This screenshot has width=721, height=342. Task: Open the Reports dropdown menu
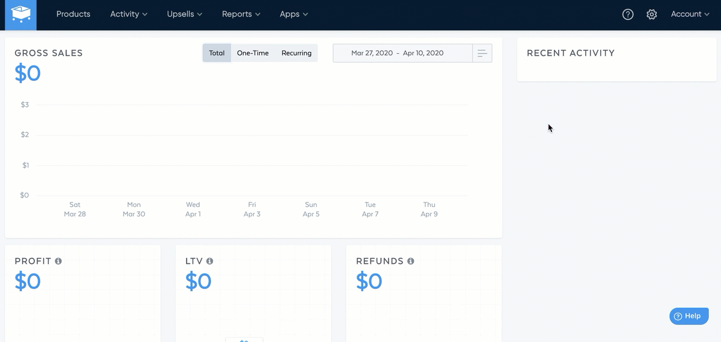click(x=241, y=14)
